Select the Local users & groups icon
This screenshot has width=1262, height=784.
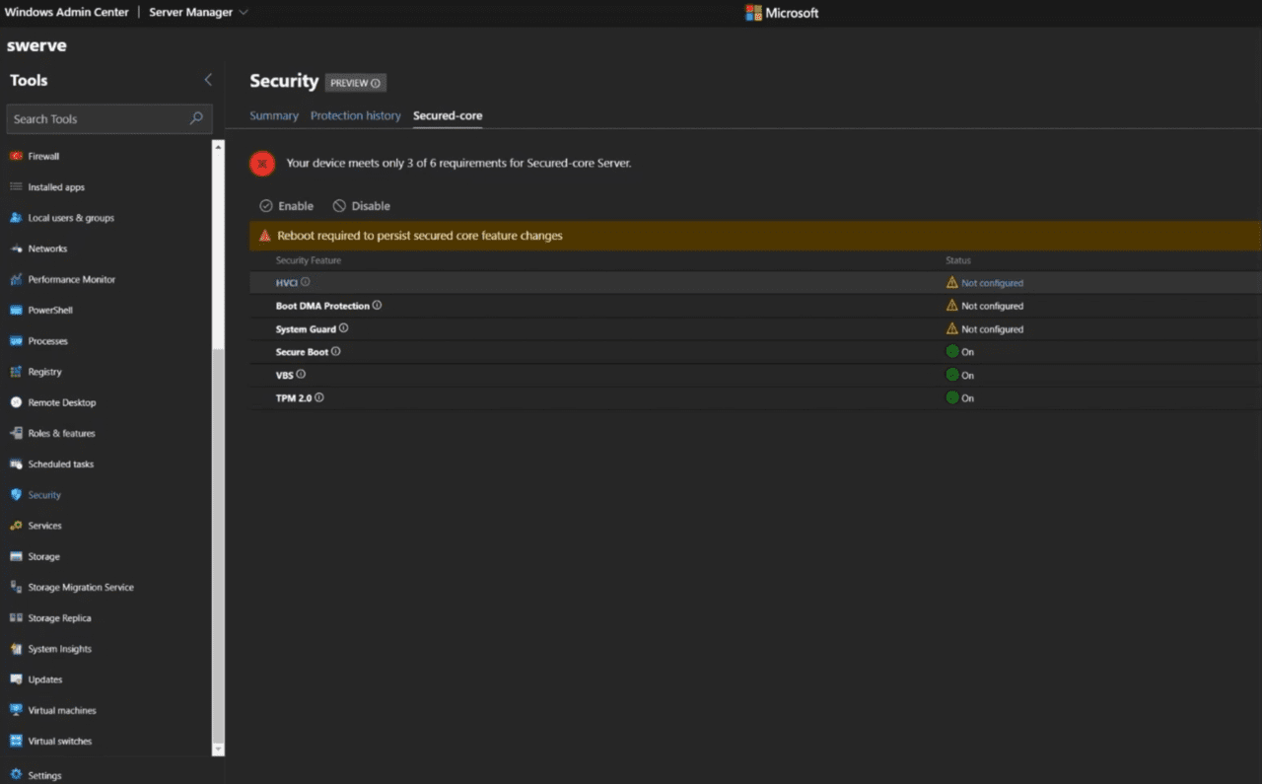pyautogui.click(x=16, y=218)
